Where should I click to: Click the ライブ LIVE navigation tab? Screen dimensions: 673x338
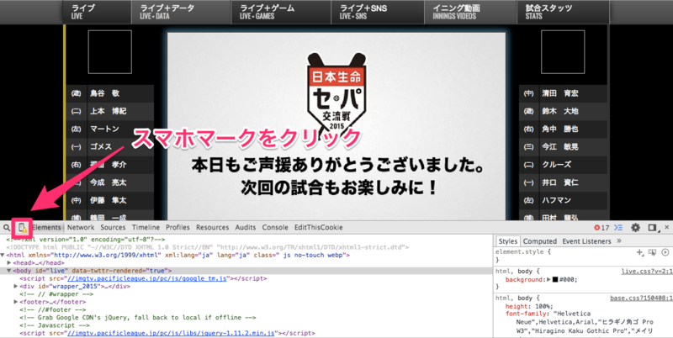[x=98, y=12]
